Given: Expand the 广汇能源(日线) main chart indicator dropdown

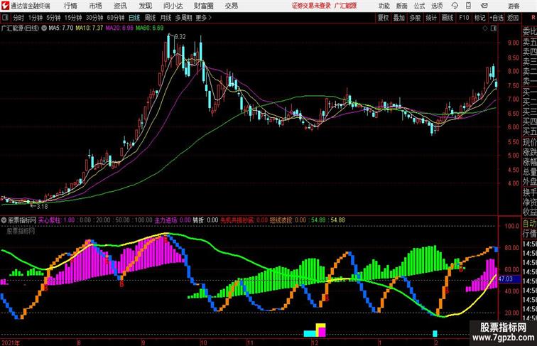Looking at the screenshot, I should click(44, 28).
